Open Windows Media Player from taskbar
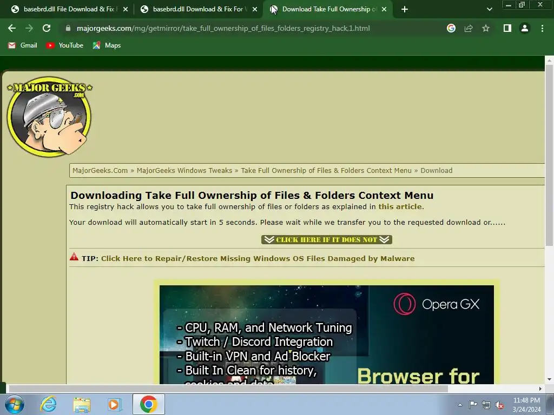The image size is (554, 415). click(x=115, y=404)
